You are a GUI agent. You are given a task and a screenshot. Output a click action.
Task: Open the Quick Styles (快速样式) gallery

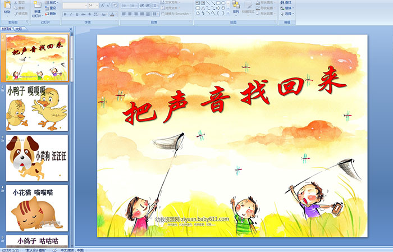click(248, 8)
